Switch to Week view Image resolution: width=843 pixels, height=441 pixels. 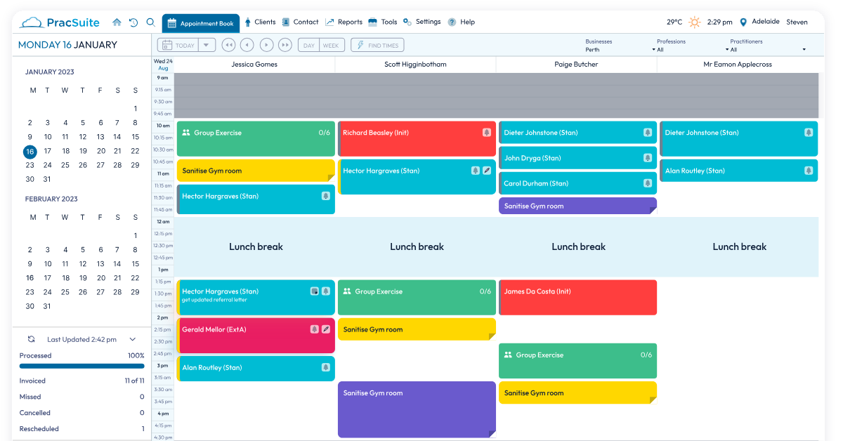click(331, 45)
